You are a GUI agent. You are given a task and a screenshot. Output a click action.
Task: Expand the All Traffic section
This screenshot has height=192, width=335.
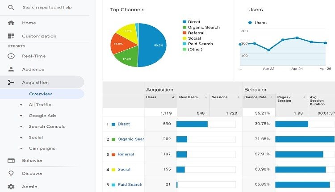pos(21,105)
